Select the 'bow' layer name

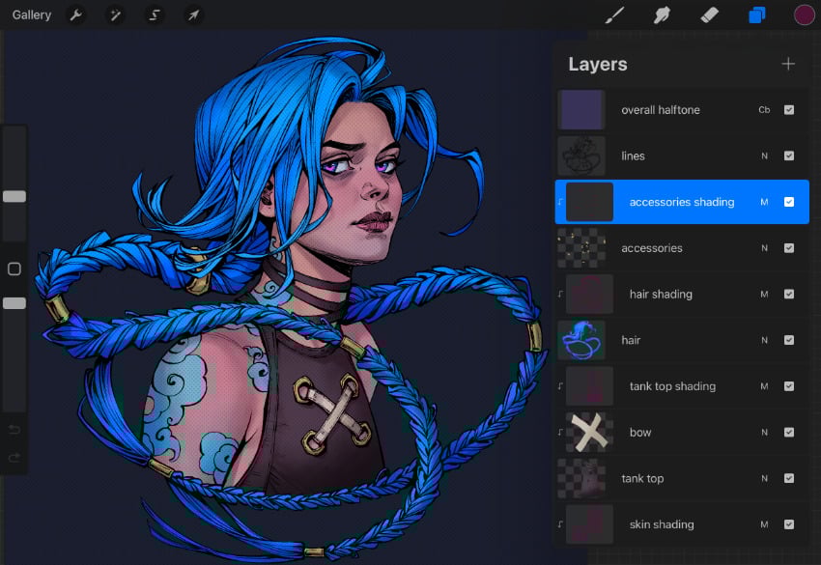(640, 433)
